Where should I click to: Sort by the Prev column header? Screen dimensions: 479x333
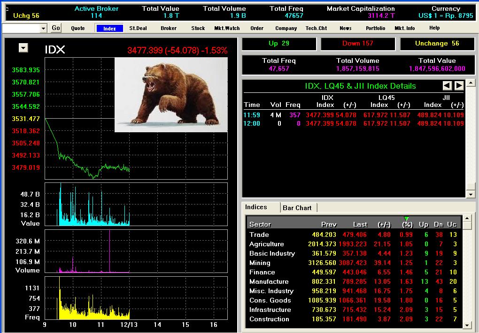point(329,224)
